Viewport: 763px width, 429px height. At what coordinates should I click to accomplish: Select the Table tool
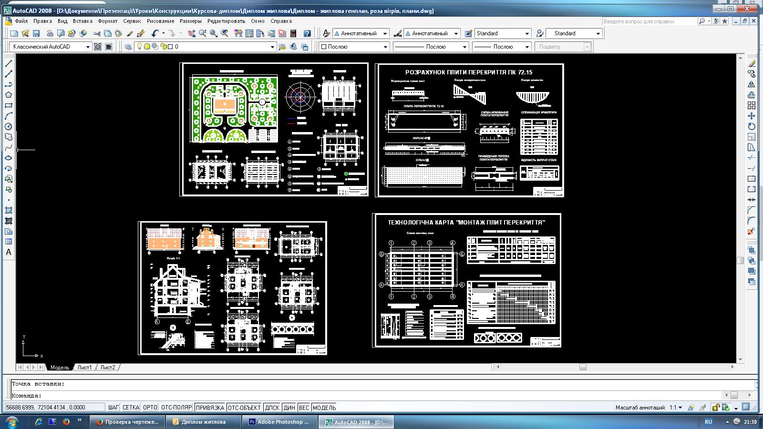point(9,242)
